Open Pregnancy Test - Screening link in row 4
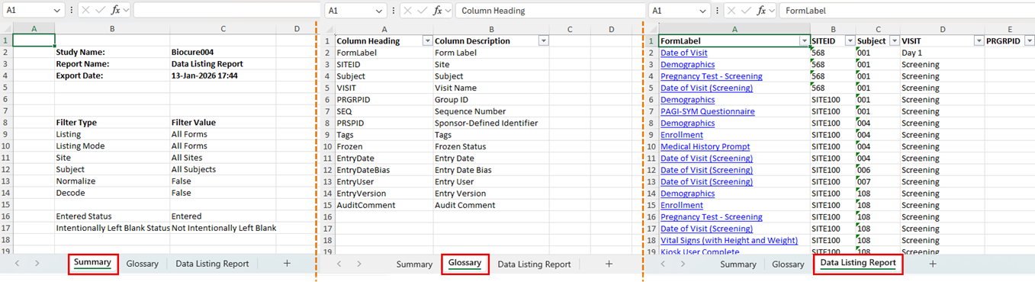Viewport: 1035px width, 282px height. (712, 76)
